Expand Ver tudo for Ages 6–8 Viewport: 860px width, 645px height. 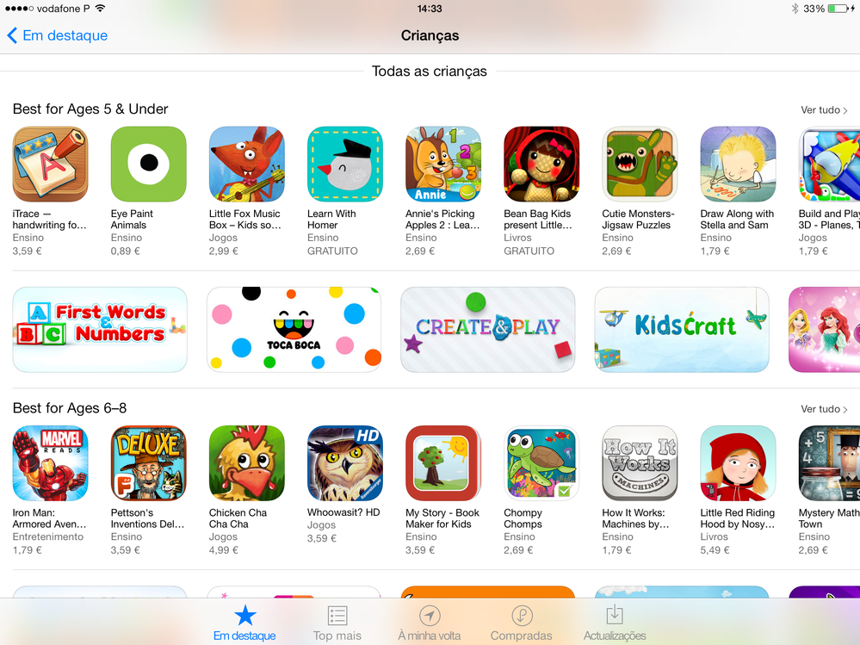824,408
